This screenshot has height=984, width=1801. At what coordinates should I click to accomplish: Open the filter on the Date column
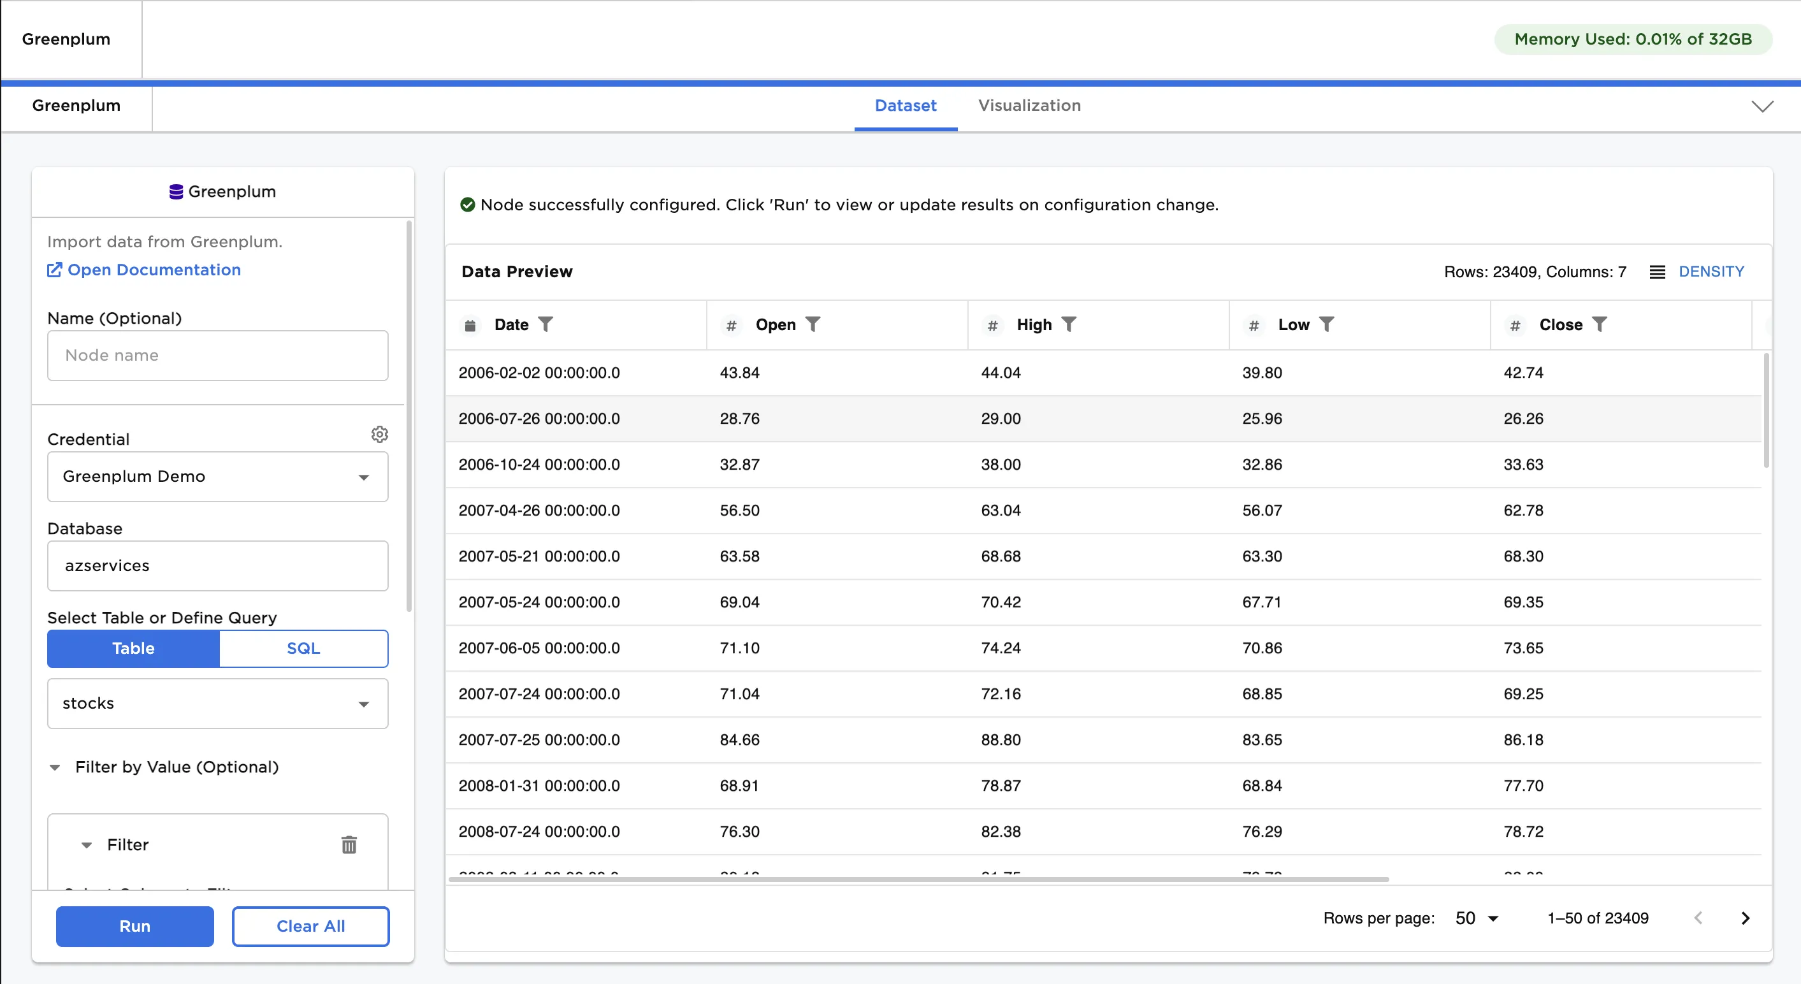pyautogui.click(x=547, y=324)
